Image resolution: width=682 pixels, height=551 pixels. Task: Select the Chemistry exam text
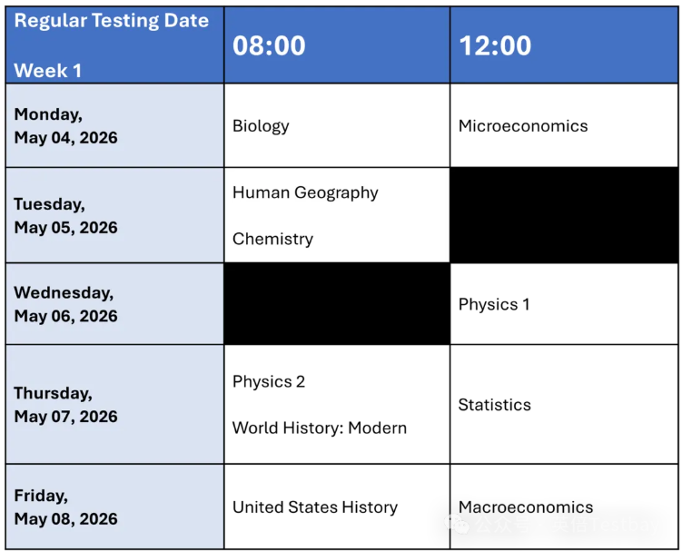272,239
